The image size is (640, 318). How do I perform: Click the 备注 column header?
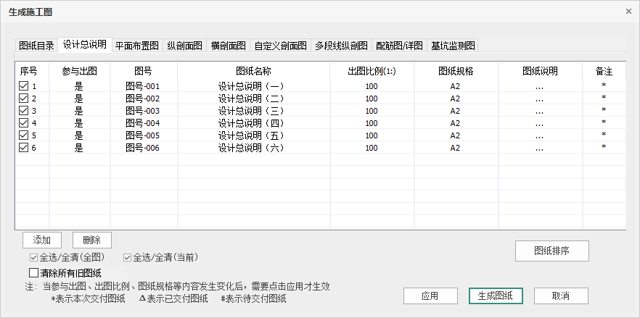point(604,71)
